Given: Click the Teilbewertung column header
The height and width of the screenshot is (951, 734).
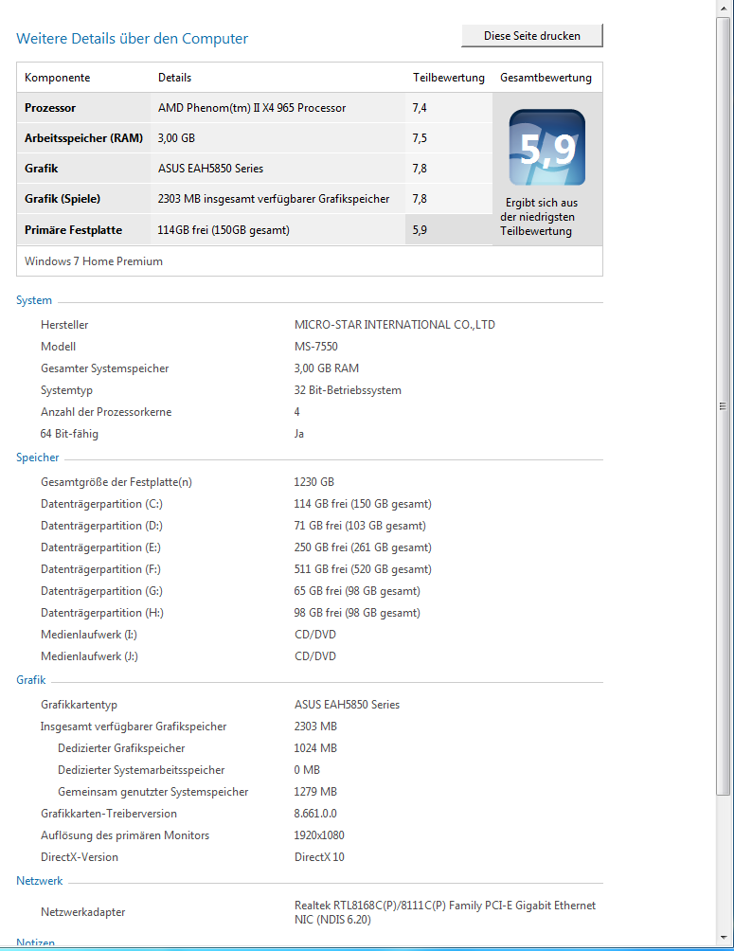Looking at the screenshot, I should click(x=449, y=78).
